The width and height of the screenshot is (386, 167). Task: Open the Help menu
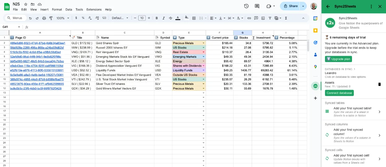tap(108, 10)
